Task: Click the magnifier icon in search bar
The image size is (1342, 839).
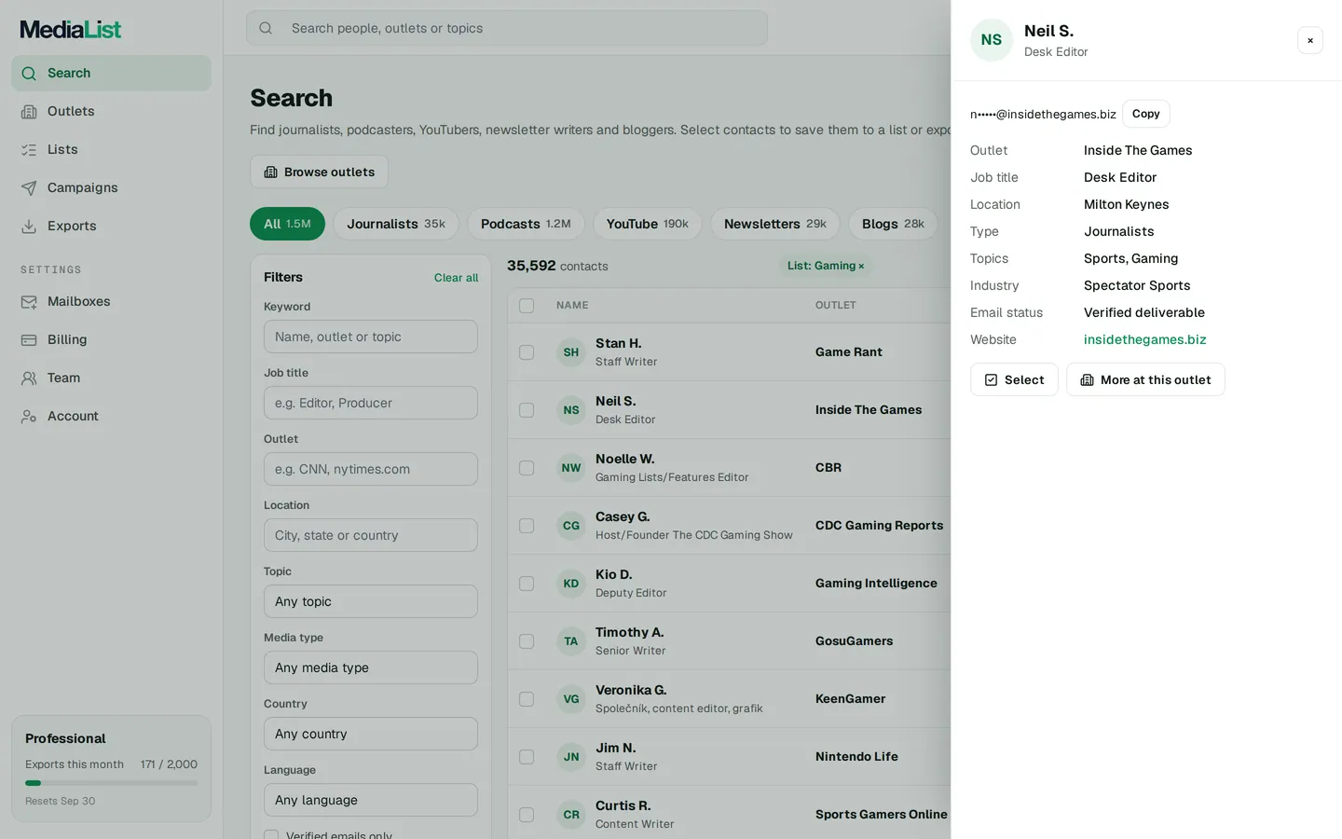Action: (266, 28)
